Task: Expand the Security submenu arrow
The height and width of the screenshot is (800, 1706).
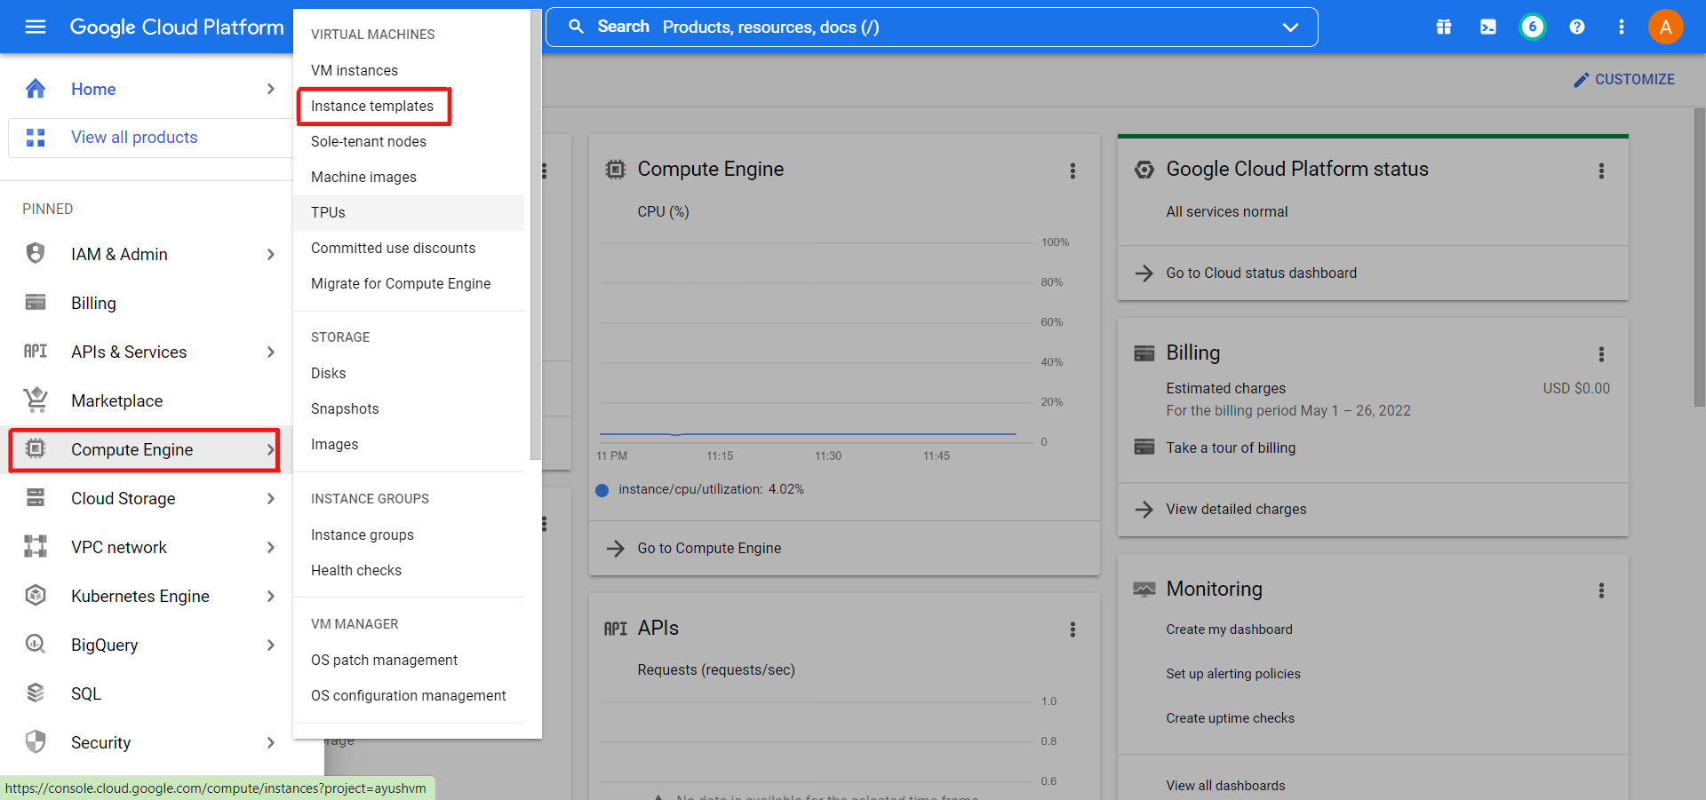Action: coord(270,742)
